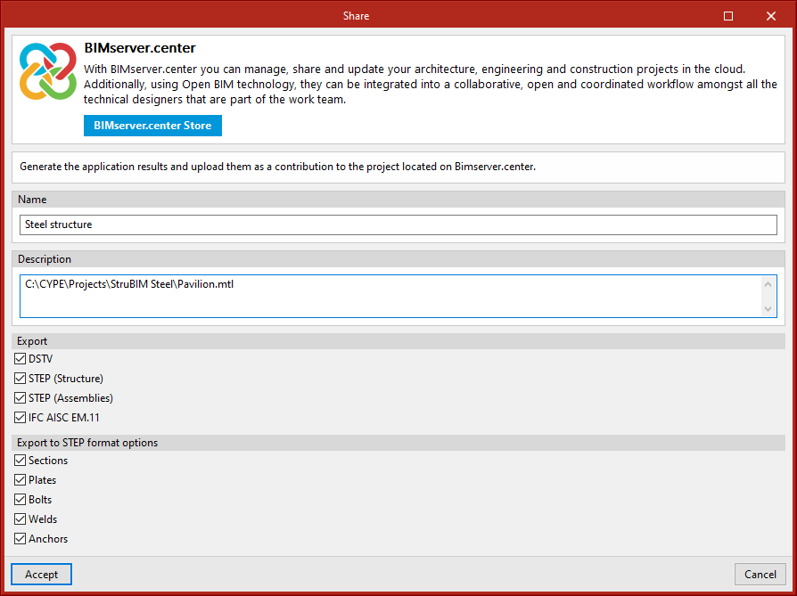The width and height of the screenshot is (797, 596).
Task: Click the 'Name' section label
Action: pos(32,200)
